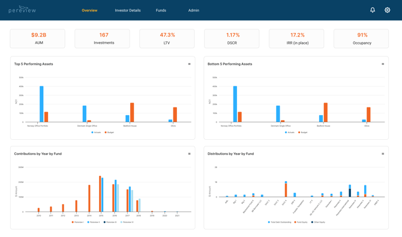The height and width of the screenshot is (237, 402).
Task: Select the $9.2B AUM card
Action: click(37, 38)
